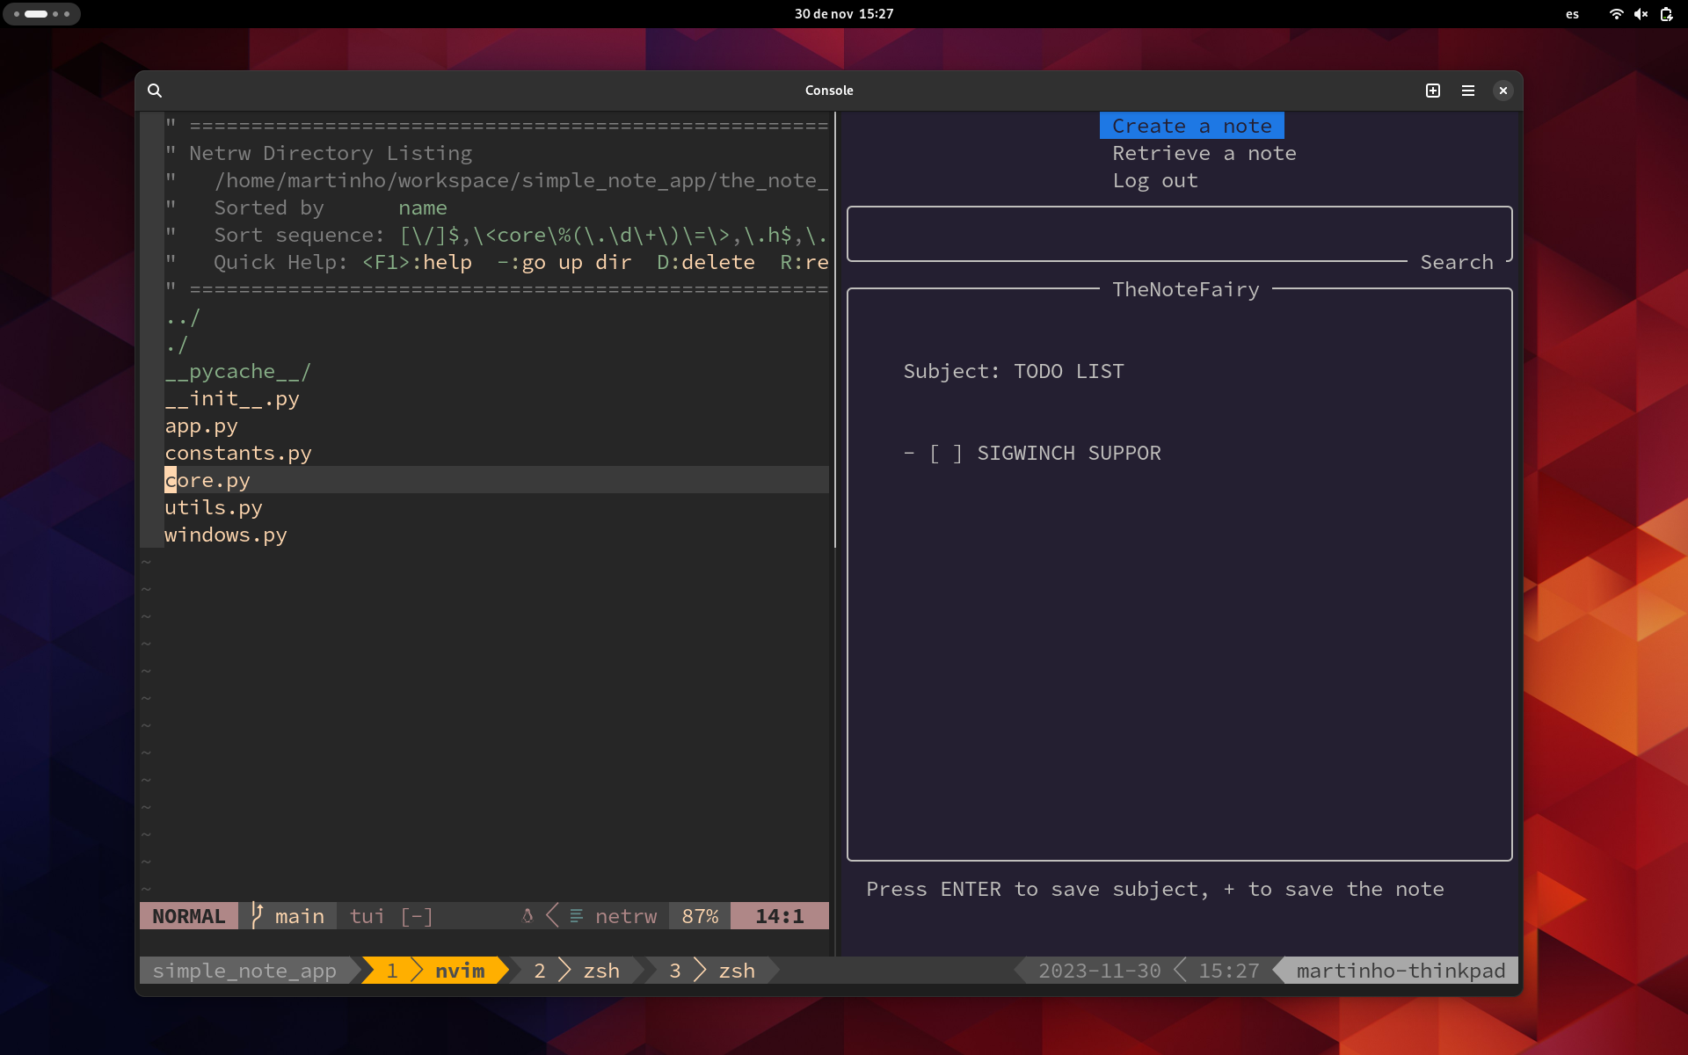Open windows.py in the file listing
1688x1055 pixels.
(x=226, y=535)
